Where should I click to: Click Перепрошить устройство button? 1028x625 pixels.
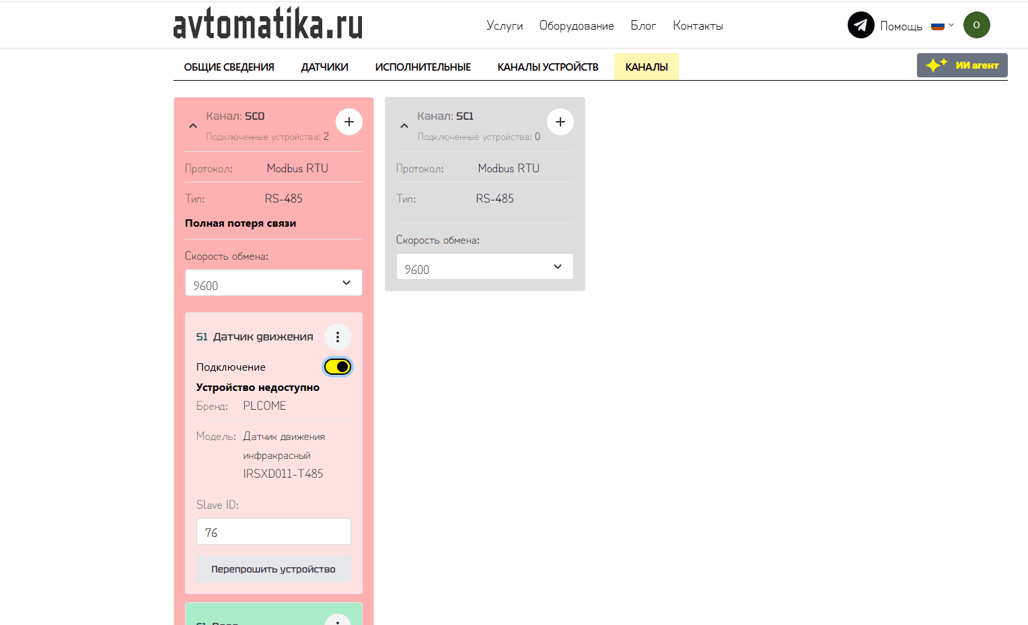[274, 569]
